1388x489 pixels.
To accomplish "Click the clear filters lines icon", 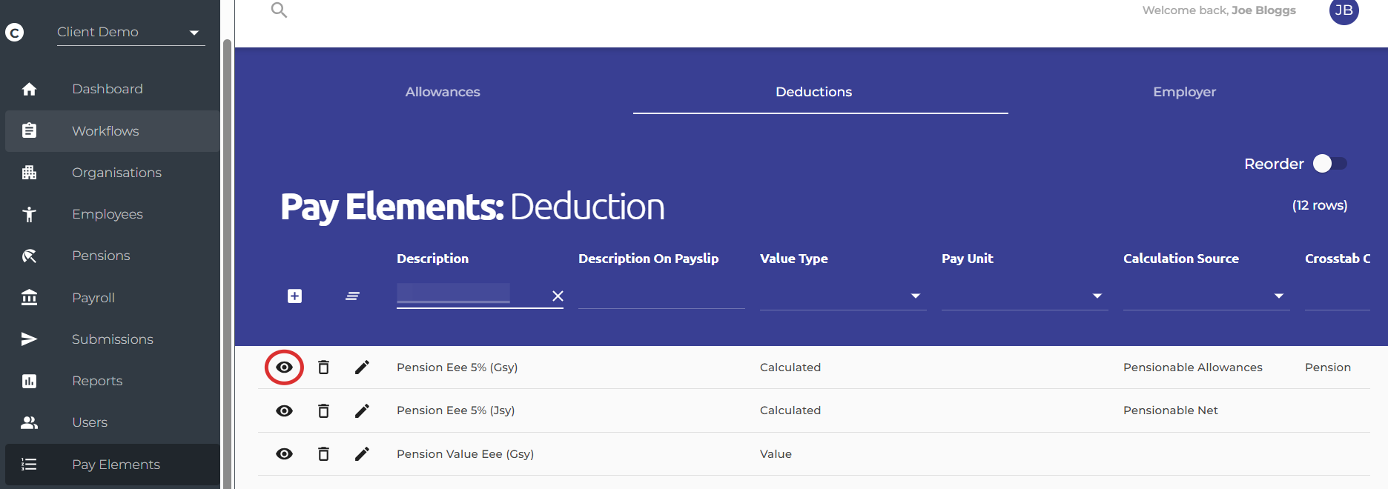I will [352, 296].
